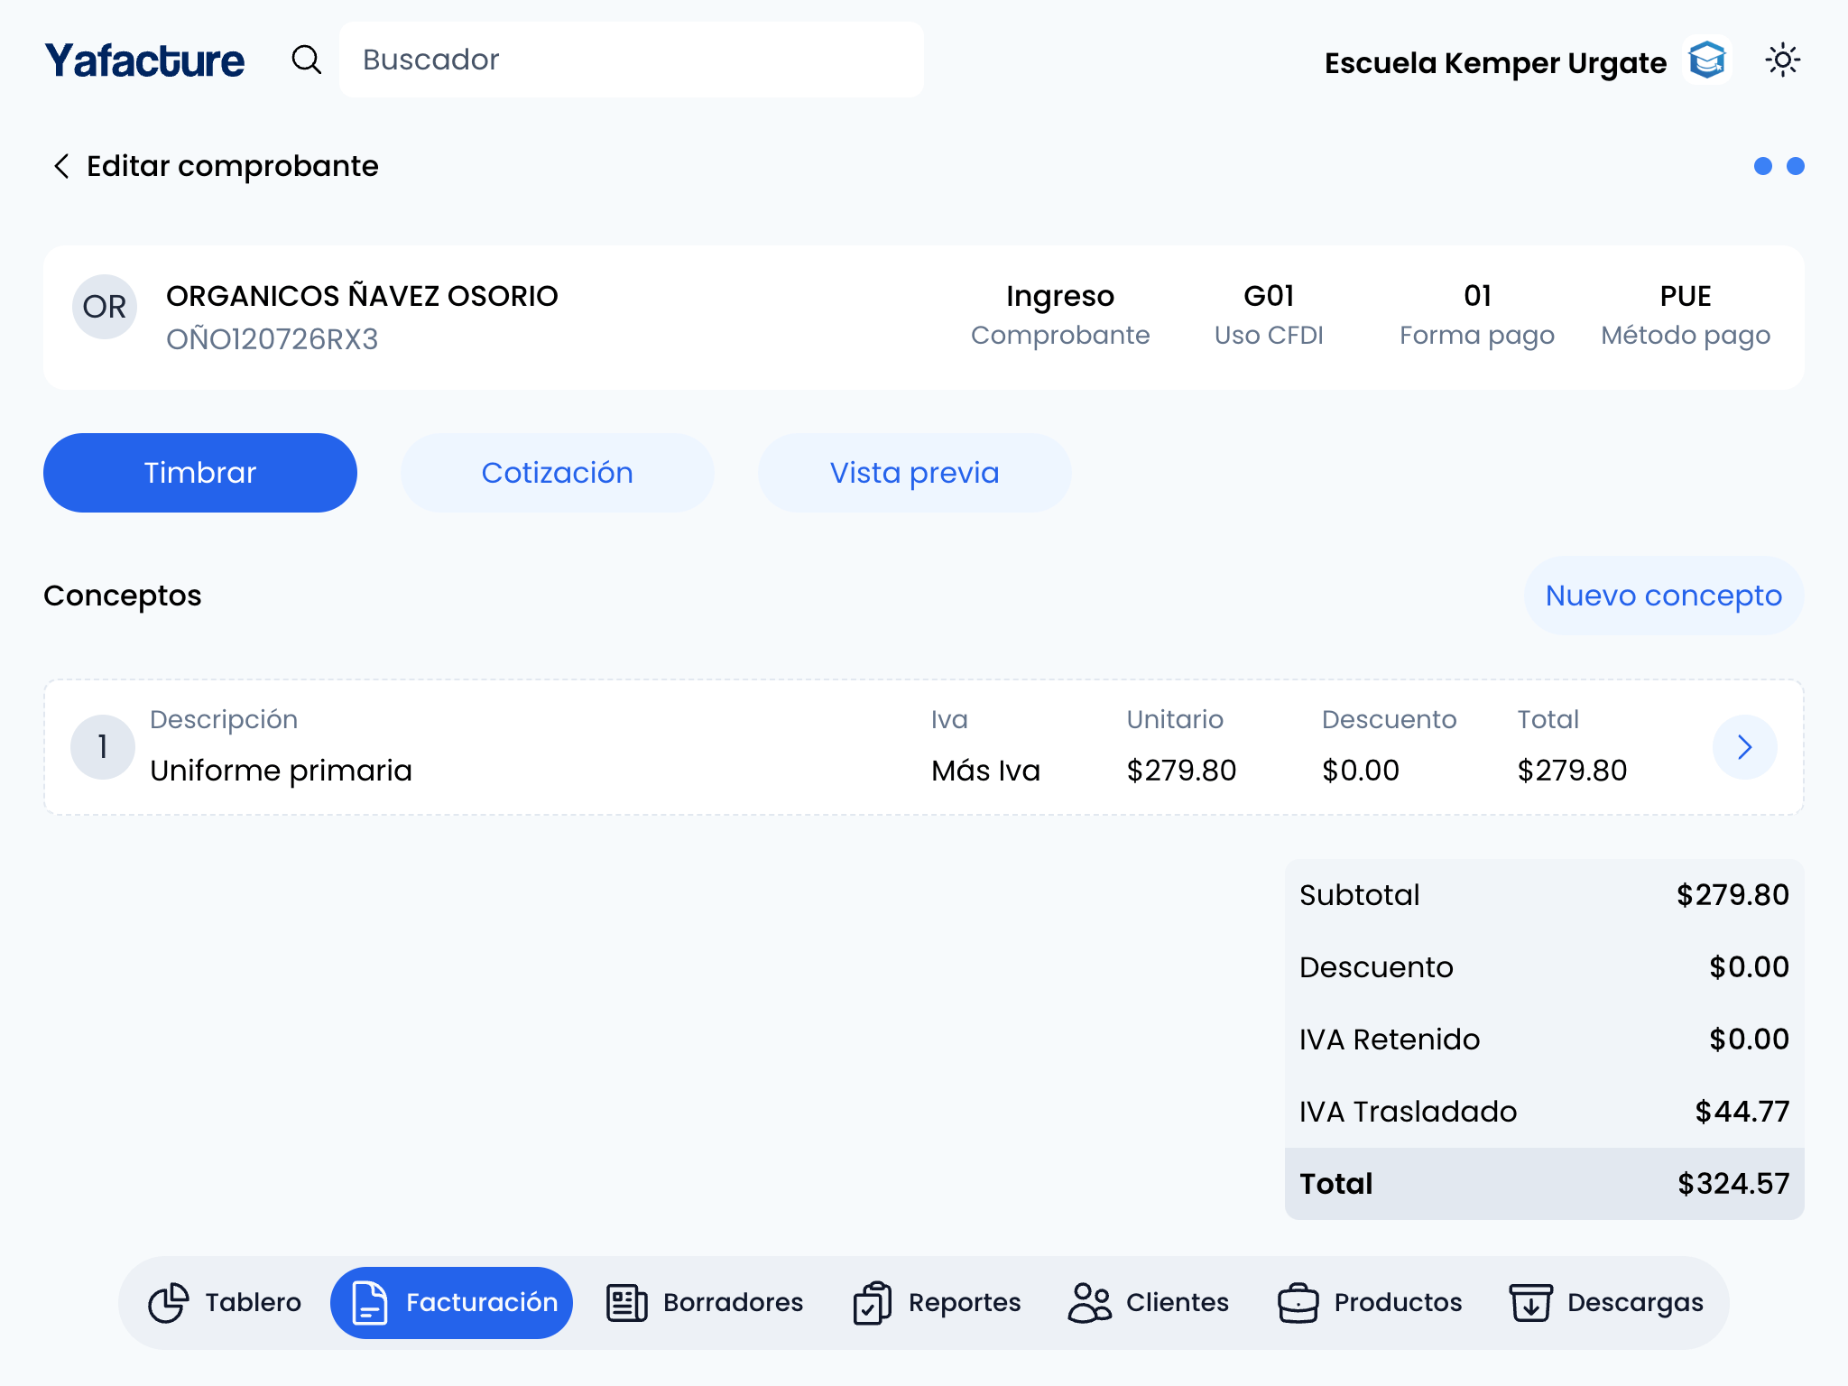Click the Unitario value $279.80

coord(1181,771)
